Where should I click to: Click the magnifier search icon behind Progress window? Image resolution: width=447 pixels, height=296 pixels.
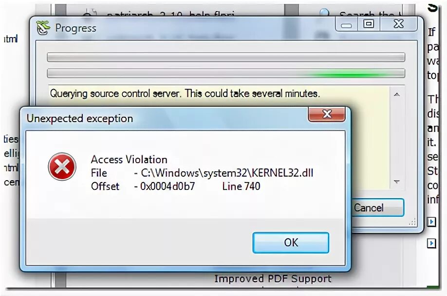324,13
